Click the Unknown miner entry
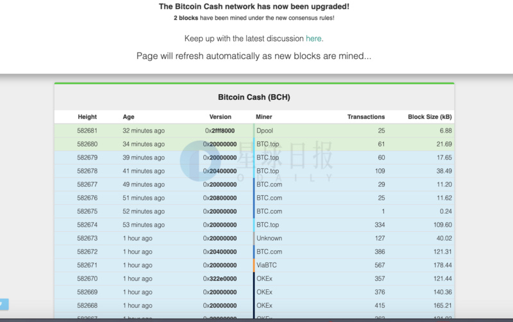The image size is (513, 322). click(x=269, y=238)
